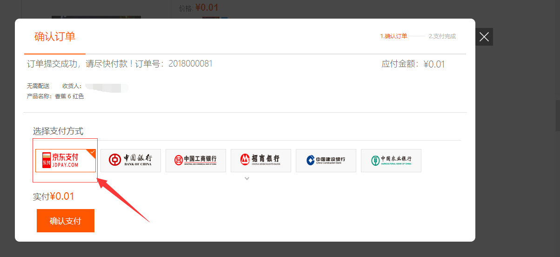The width and height of the screenshot is (560, 257).
Task: Choose Bank of China payment option
Action: 131,161
